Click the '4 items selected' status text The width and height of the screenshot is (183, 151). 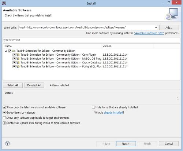click(59, 85)
